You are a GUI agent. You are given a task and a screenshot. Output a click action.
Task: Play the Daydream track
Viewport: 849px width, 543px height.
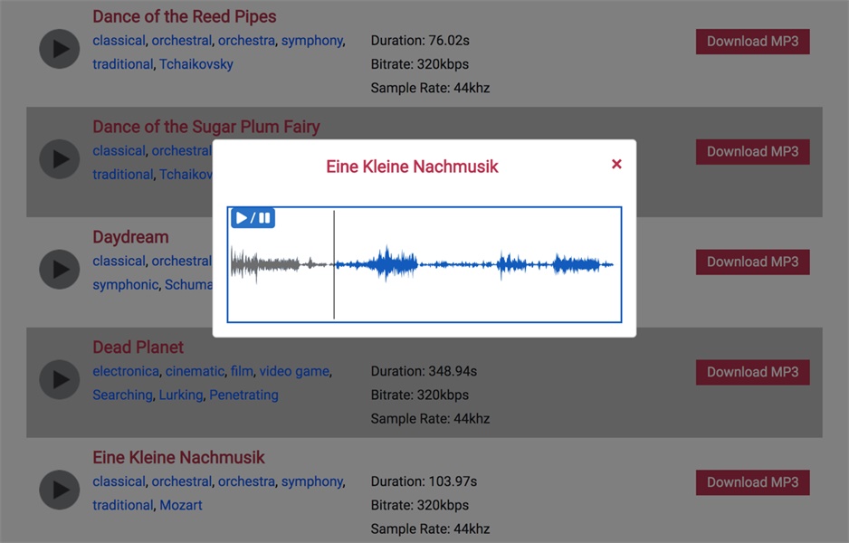[x=60, y=270]
